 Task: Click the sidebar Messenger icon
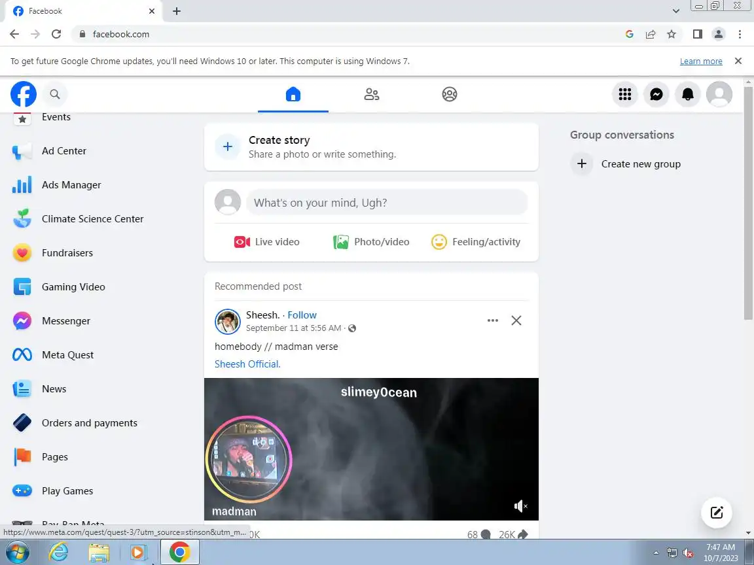(22, 321)
